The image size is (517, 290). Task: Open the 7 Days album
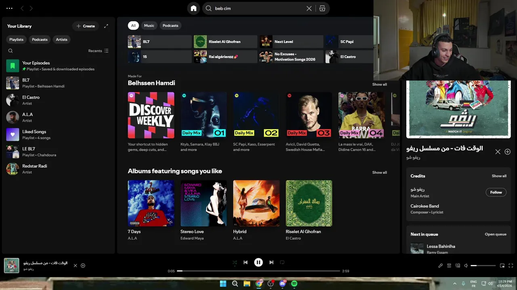click(151, 210)
